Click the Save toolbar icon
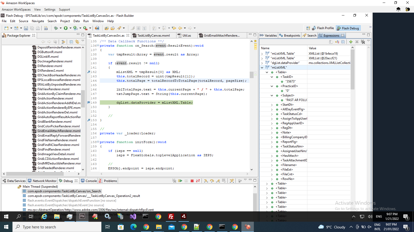The height and width of the screenshot is (232, 414). pyautogui.click(x=26, y=28)
